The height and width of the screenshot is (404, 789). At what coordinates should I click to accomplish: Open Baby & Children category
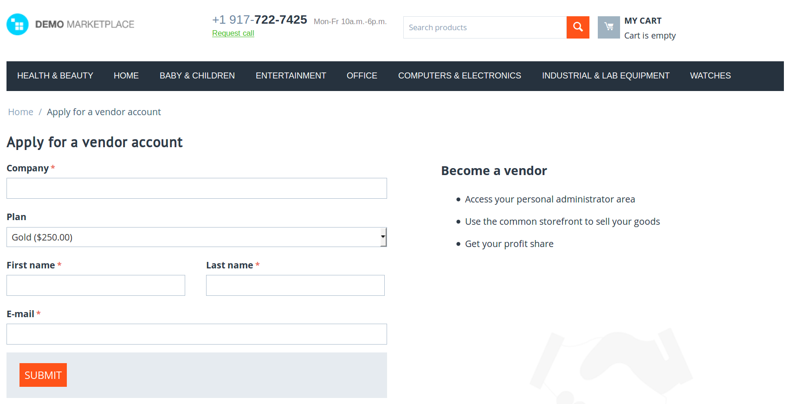(197, 76)
